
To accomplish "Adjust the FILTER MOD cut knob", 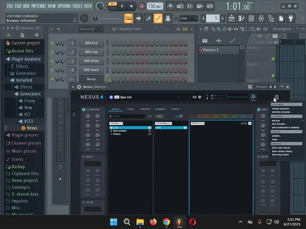I will point(88,126).
